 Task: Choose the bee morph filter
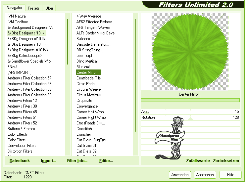point(85,56)
